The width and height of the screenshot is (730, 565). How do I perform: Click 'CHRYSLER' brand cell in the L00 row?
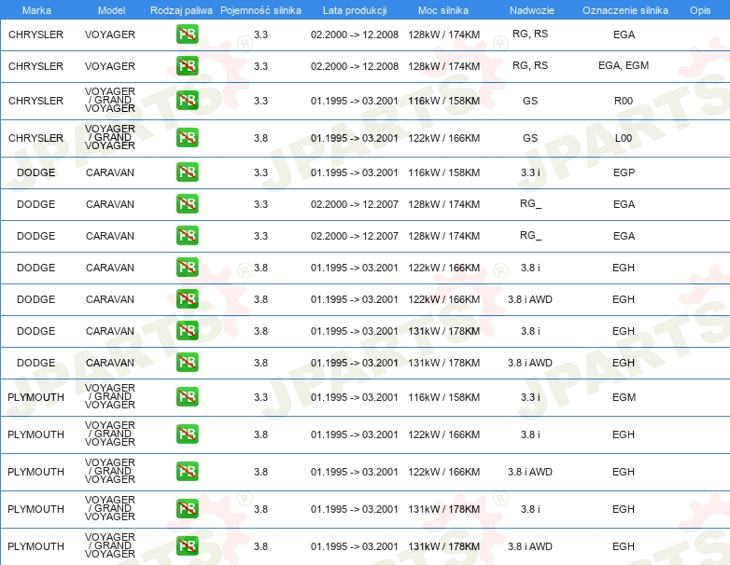[35, 138]
